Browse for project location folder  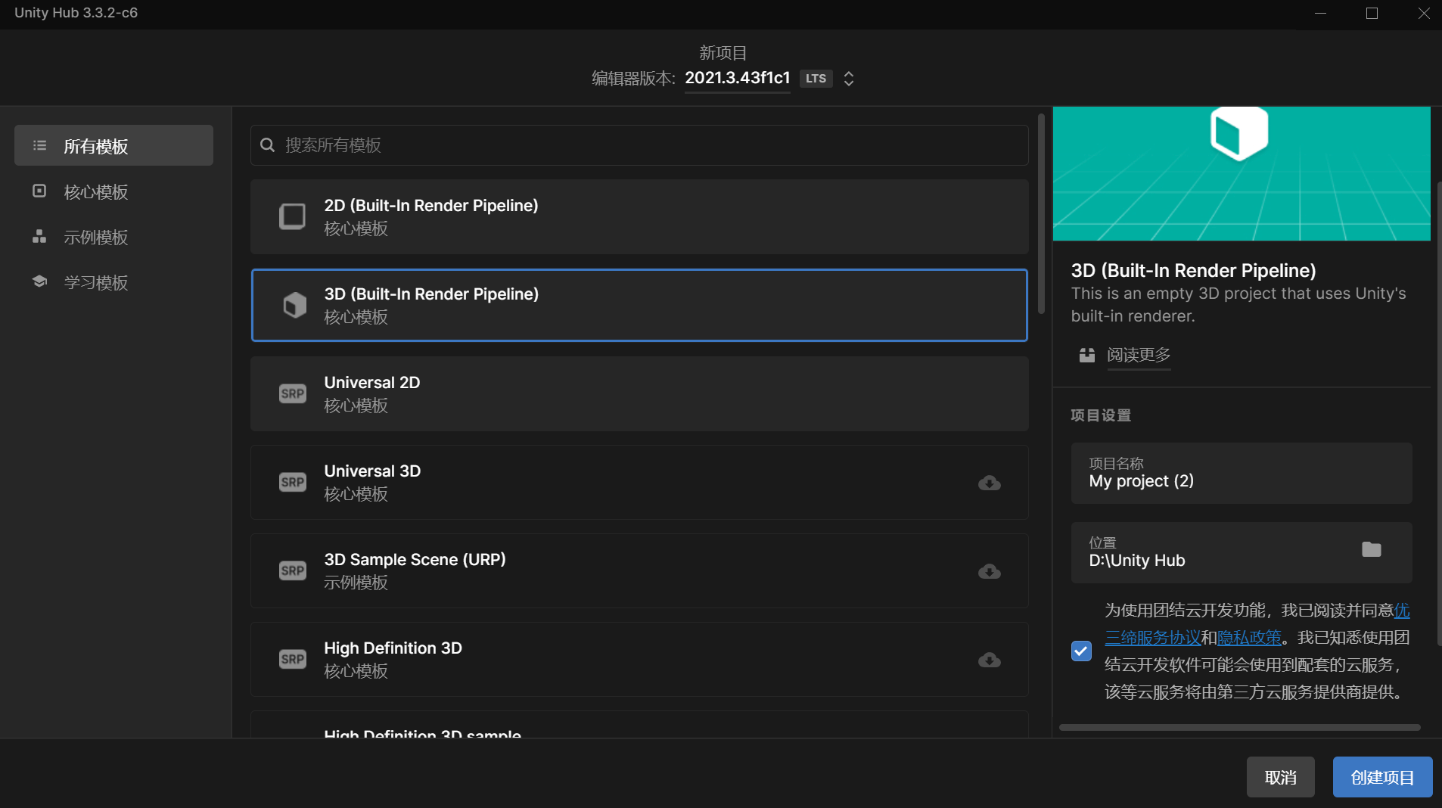[1371, 549]
